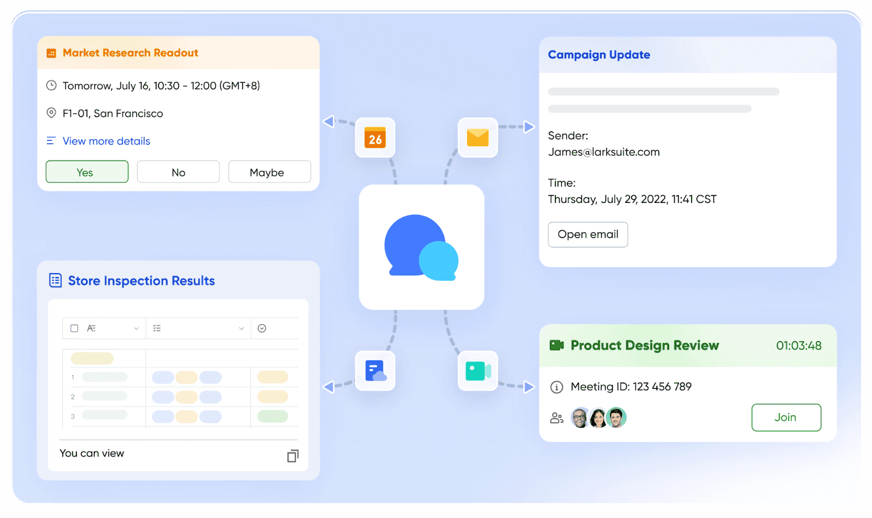Click the email envelope icon
This screenshot has width=872, height=518.
coord(477,138)
